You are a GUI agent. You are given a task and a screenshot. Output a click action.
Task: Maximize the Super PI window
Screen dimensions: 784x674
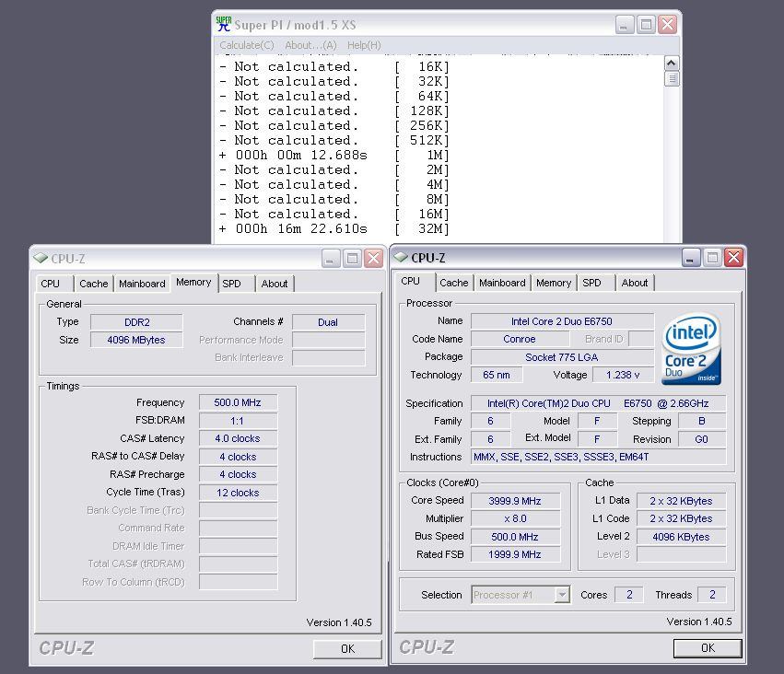coord(646,25)
